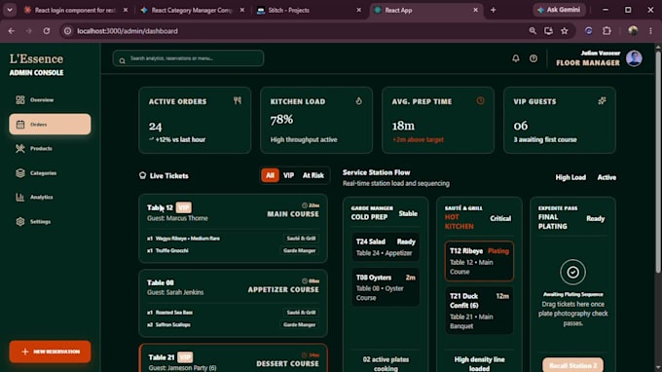The width and height of the screenshot is (662, 372).
Task: Toggle the Active station filter
Action: (x=607, y=177)
